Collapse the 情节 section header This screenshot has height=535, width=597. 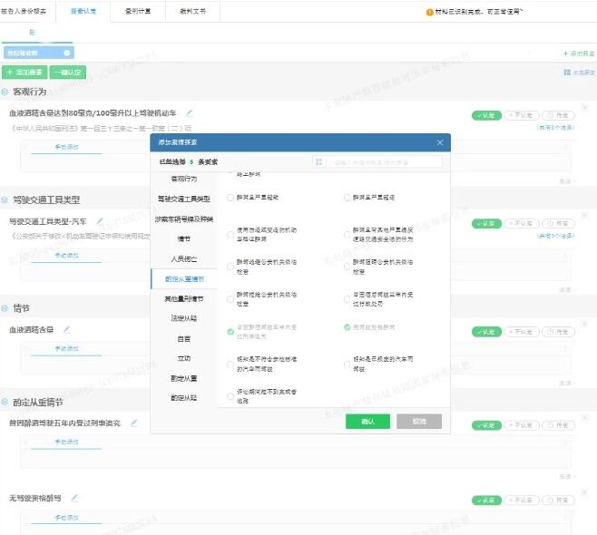(x=5, y=307)
